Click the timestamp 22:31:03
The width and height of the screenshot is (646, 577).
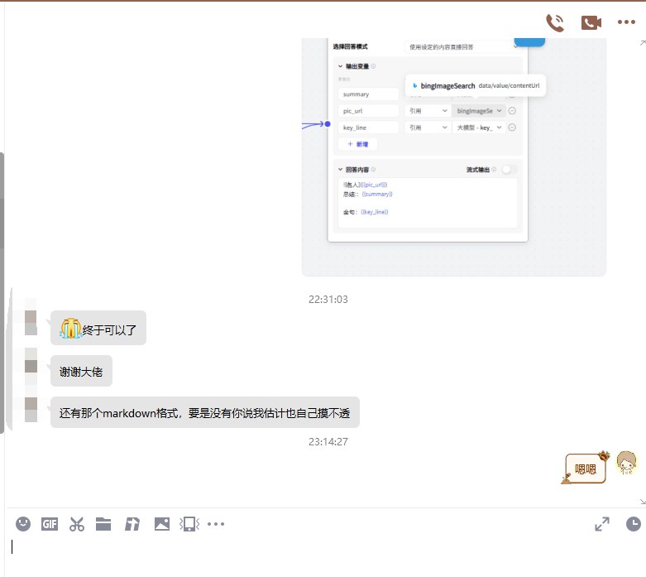tap(328, 300)
